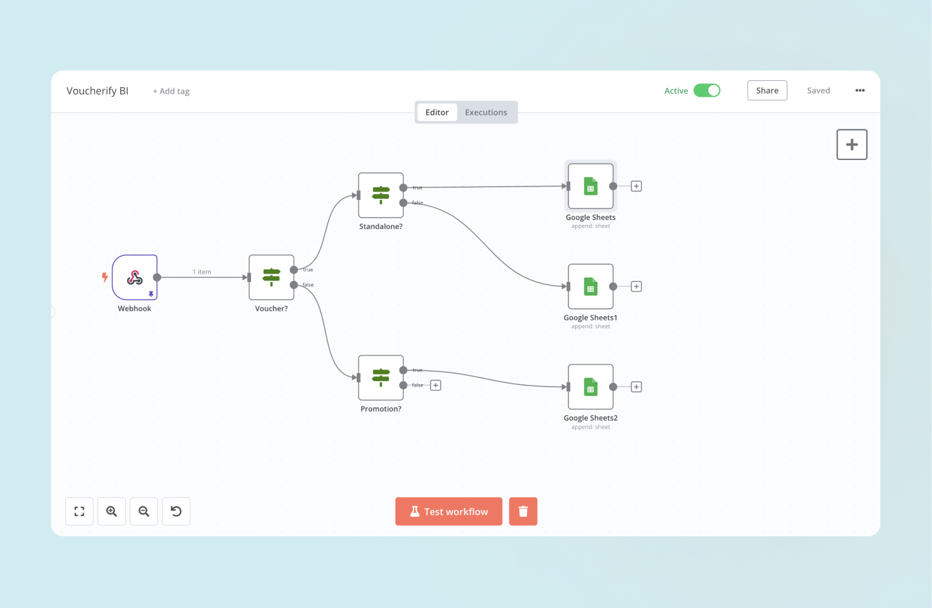
Task: Add a tag to the Voucherify BI workflow
Action: click(x=171, y=91)
